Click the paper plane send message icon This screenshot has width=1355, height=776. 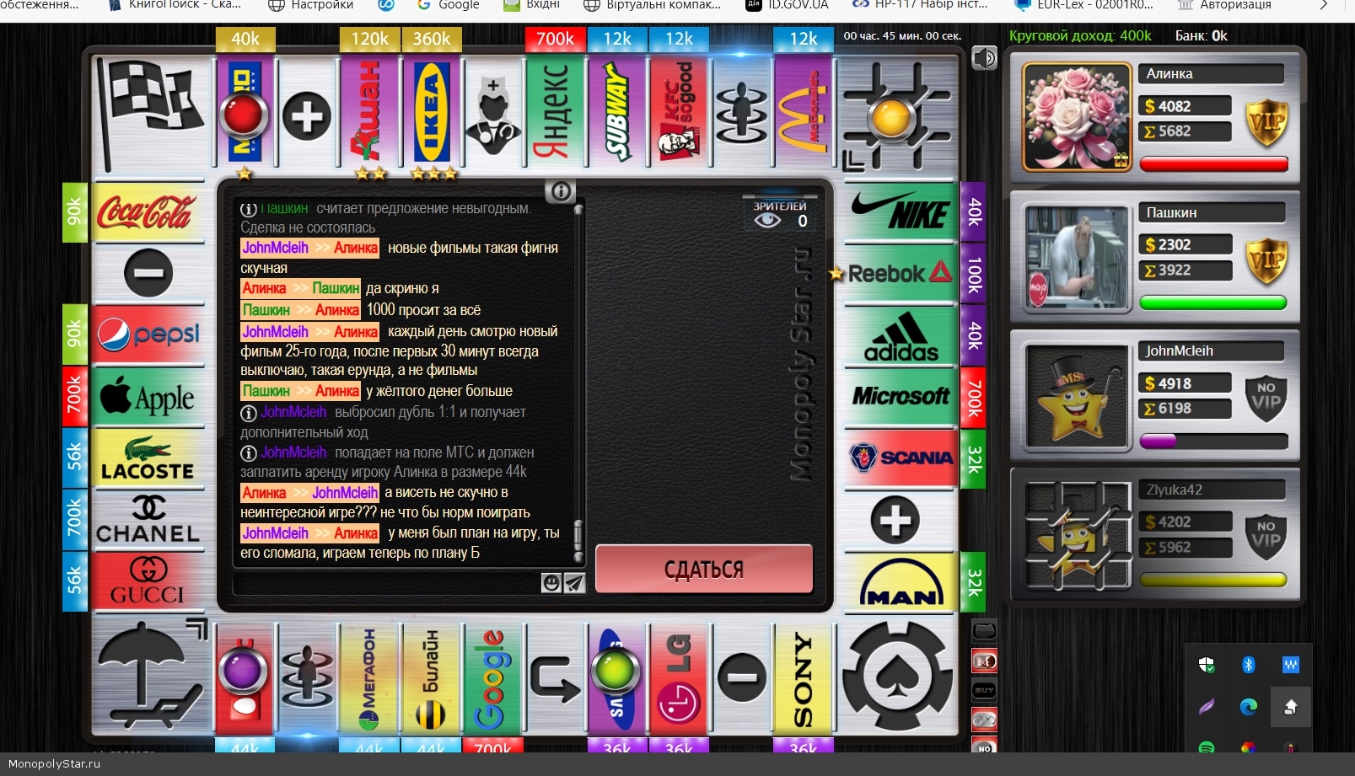(574, 582)
